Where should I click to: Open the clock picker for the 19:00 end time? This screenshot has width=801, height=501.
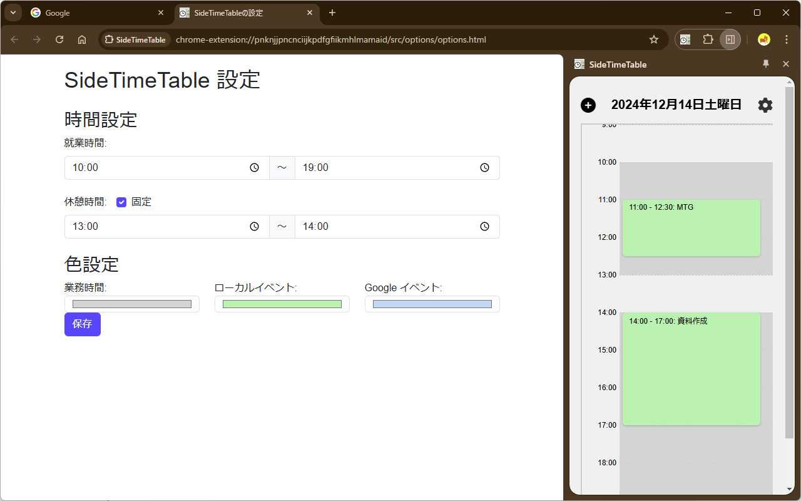tap(484, 167)
